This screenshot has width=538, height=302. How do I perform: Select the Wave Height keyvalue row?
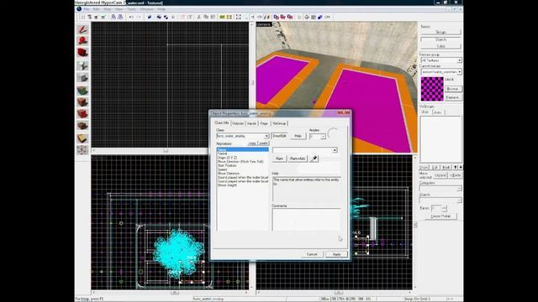[243, 185]
